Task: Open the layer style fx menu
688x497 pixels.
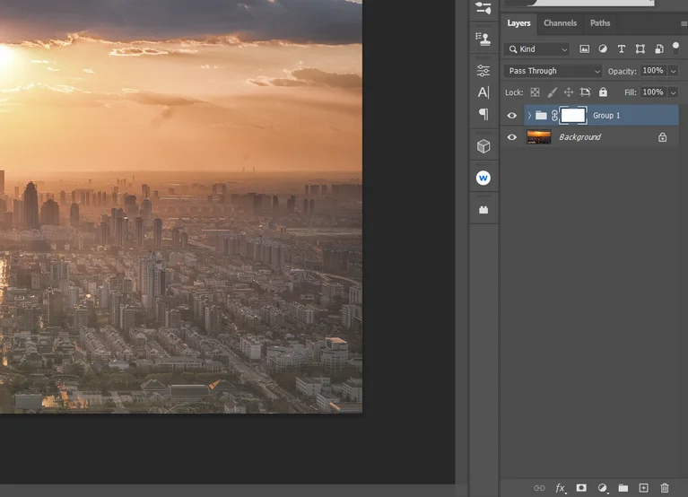Action: pos(561,488)
